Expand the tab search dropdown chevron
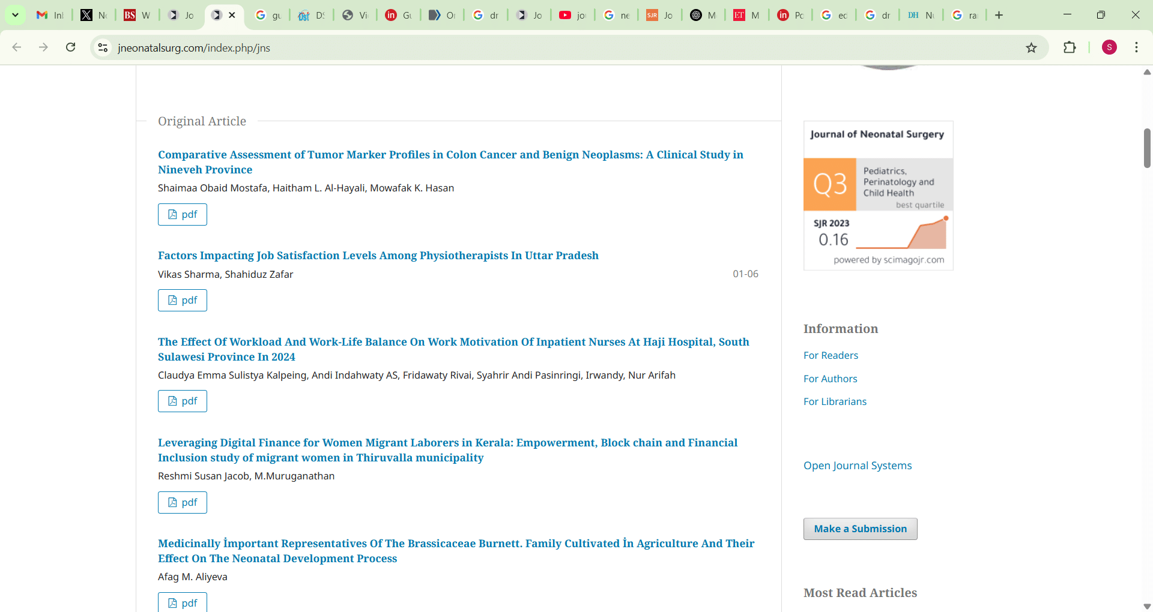The width and height of the screenshot is (1153, 612). pyautogui.click(x=15, y=15)
